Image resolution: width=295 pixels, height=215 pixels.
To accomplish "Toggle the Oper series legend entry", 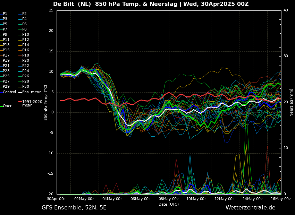I will click(7, 106).
